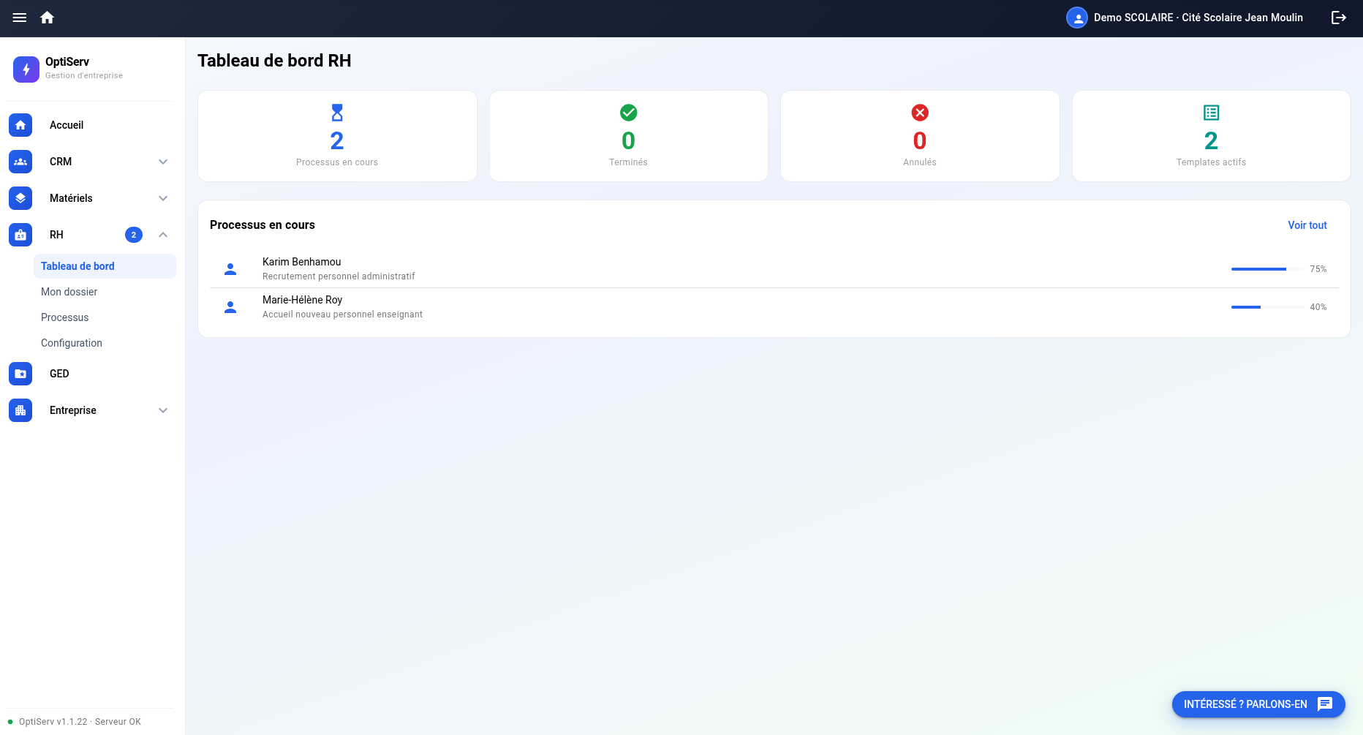The image size is (1363, 735).
Task: Expand the Entreprise menu chevron
Action: (x=163, y=410)
